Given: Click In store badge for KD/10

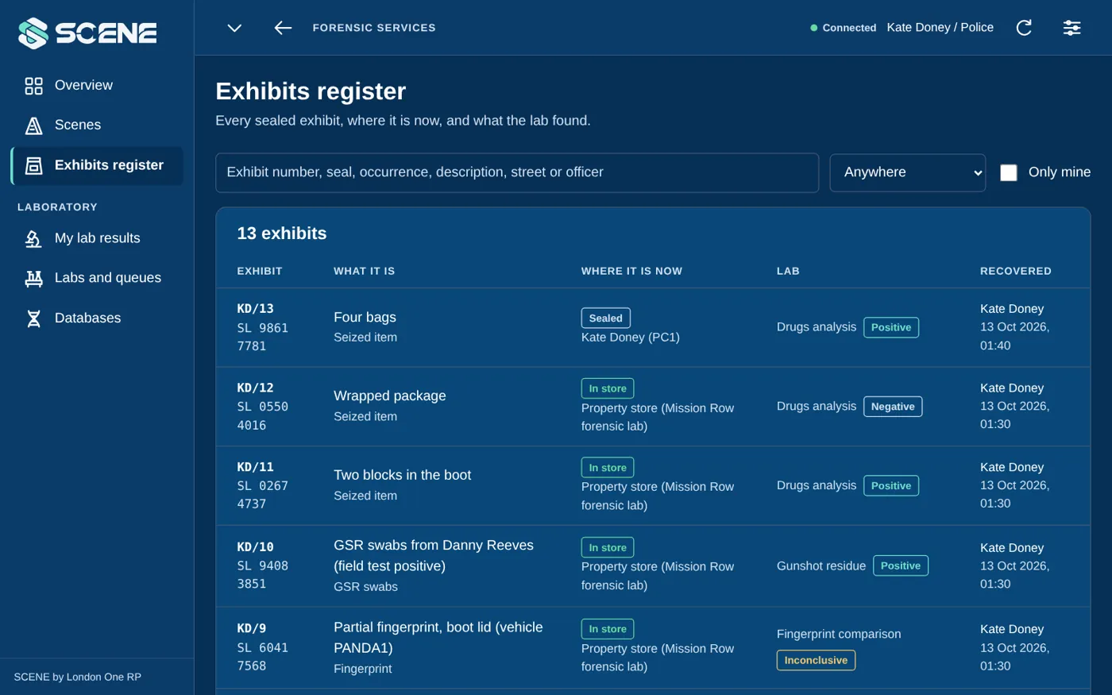Looking at the screenshot, I should pyautogui.click(x=608, y=547).
